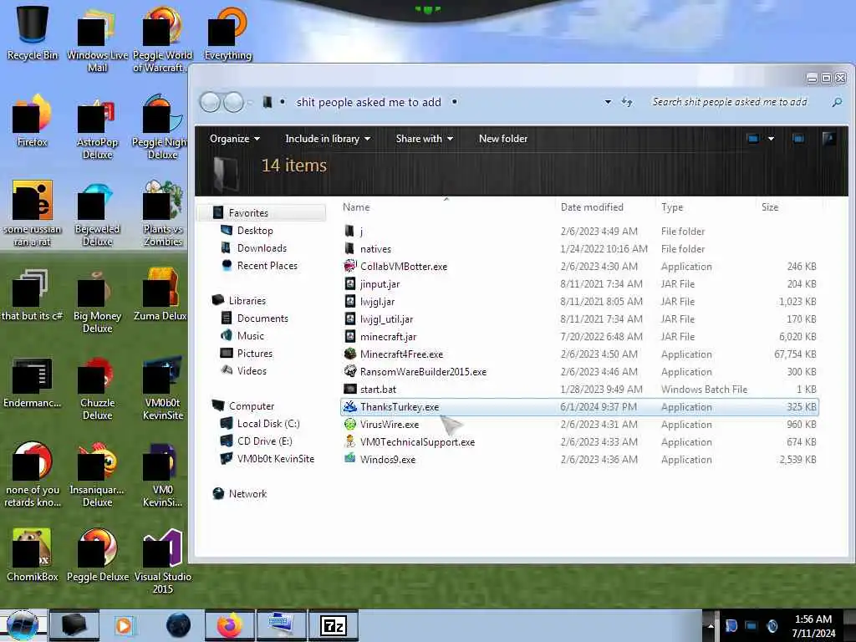Open the Everything desktop shortcut
The image size is (856, 642).
tap(228, 33)
